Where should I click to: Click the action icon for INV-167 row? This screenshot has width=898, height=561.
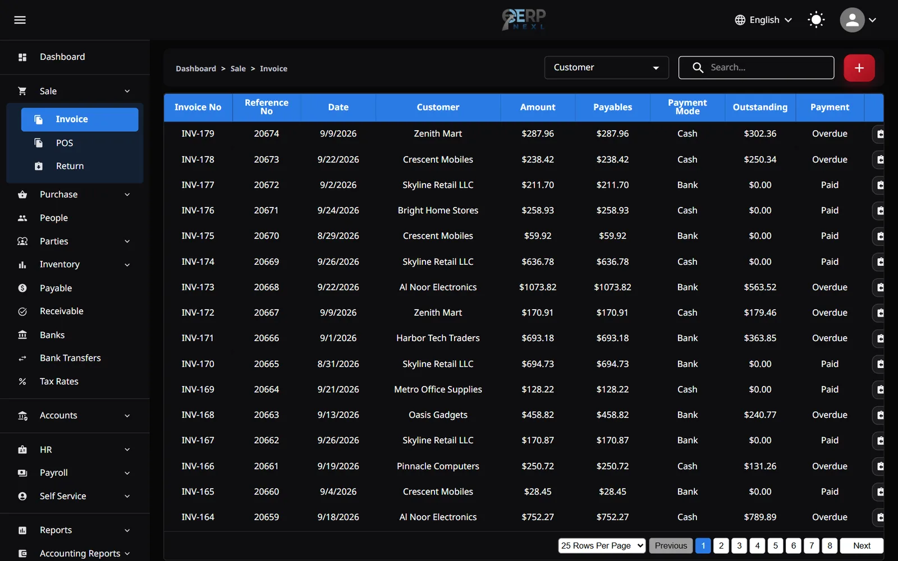pos(879,441)
